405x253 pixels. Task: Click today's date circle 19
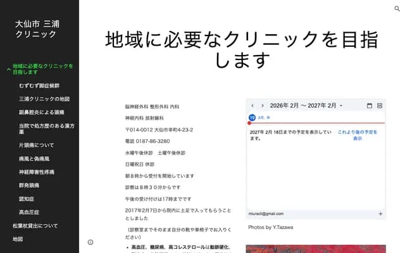[252, 118]
